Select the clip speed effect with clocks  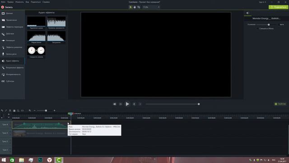(x=36, y=52)
